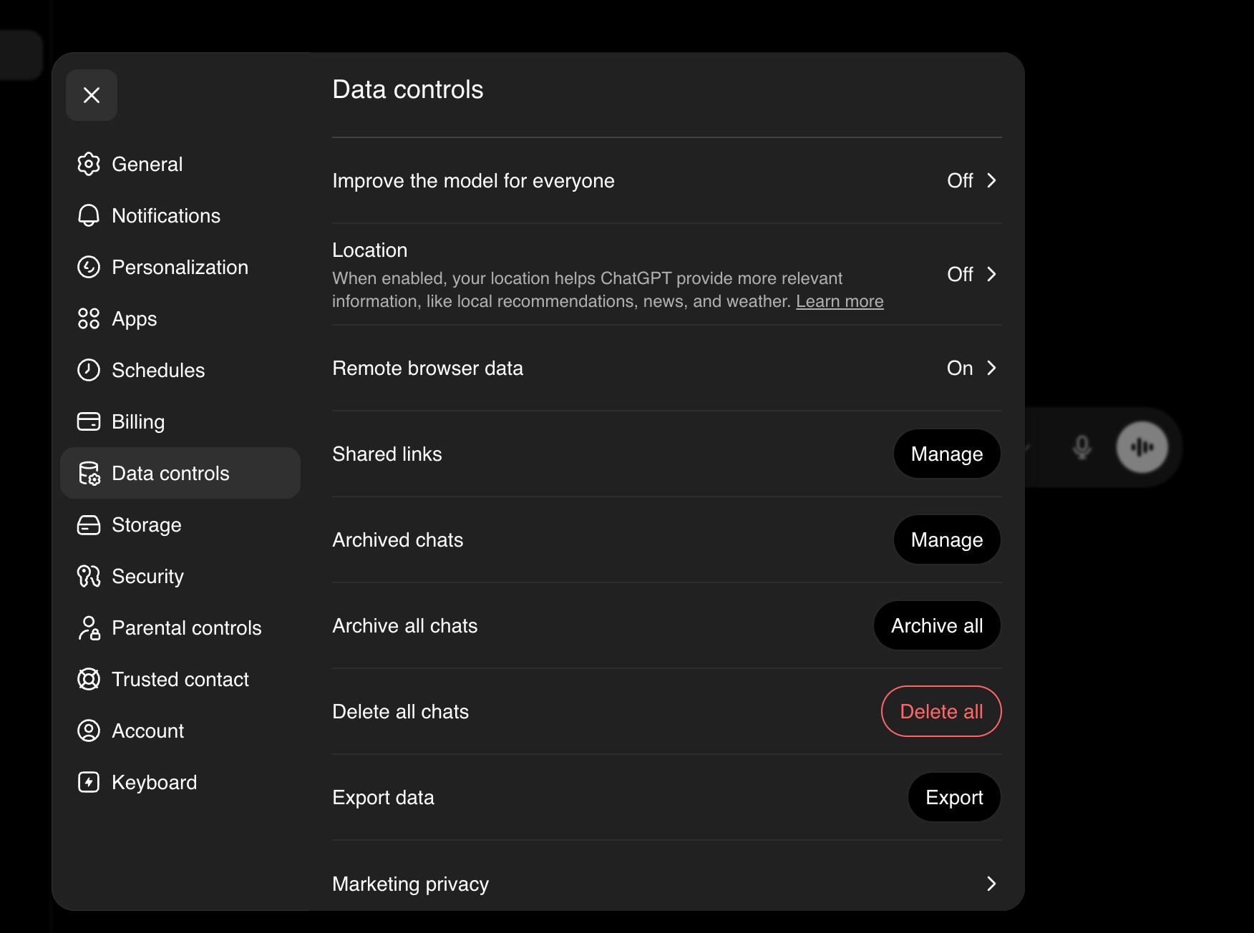Click the Trusted contact lifebuoy icon
This screenshot has height=933, width=1254.
tap(89, 679)
